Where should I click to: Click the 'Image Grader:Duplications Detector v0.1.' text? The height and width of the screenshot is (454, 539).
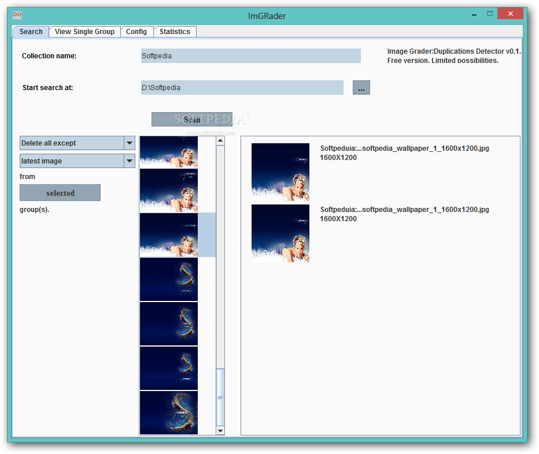click(454, 51)
